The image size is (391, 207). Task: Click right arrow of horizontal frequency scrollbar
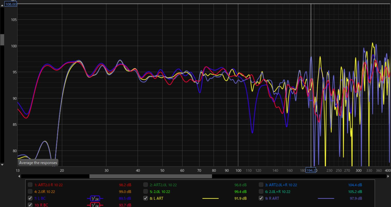pos(388,176)
